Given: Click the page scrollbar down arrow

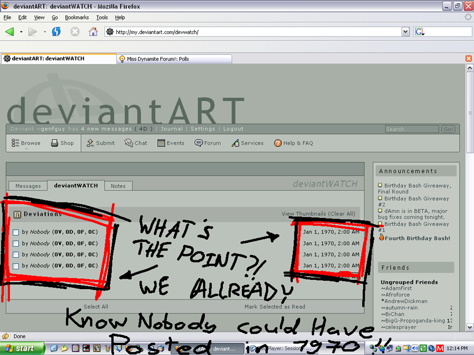Looking at the screenshot, I should [469, 327].
